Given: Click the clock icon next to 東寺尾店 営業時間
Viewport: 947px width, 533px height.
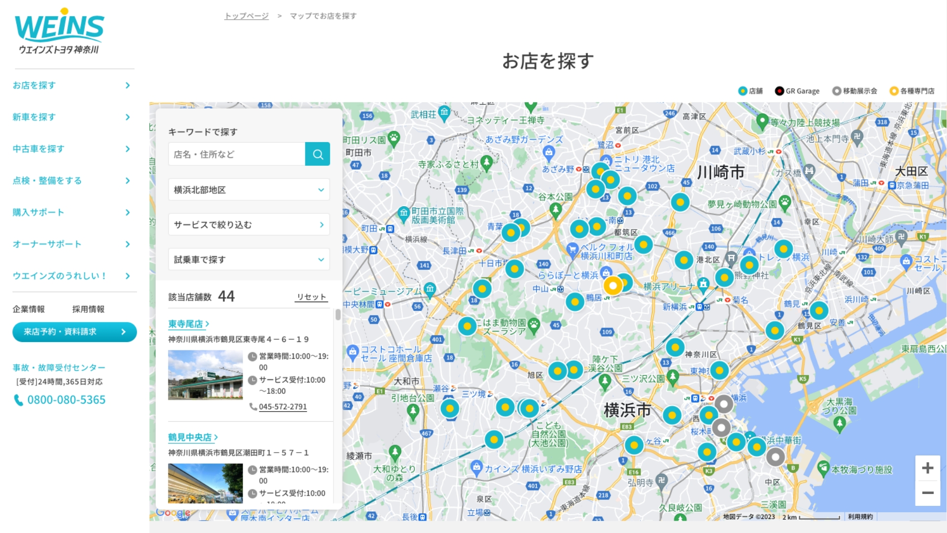Looking at the screenshot, I should tap(252, 356).
